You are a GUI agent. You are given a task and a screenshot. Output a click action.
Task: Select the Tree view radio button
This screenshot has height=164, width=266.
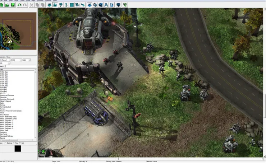click(x=14, y=143)
